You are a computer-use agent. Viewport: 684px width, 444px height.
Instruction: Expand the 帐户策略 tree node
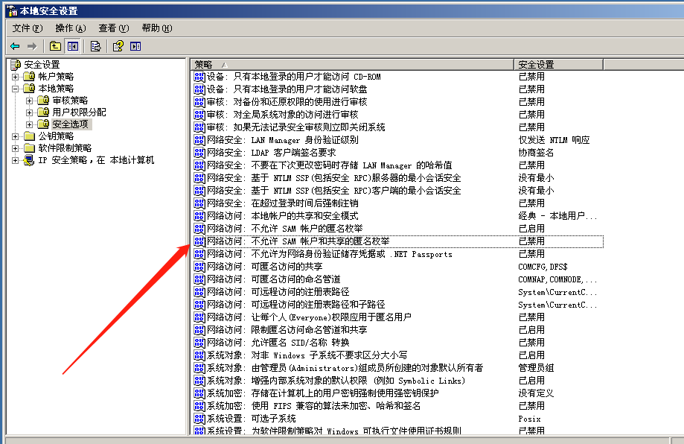(15, 77)
